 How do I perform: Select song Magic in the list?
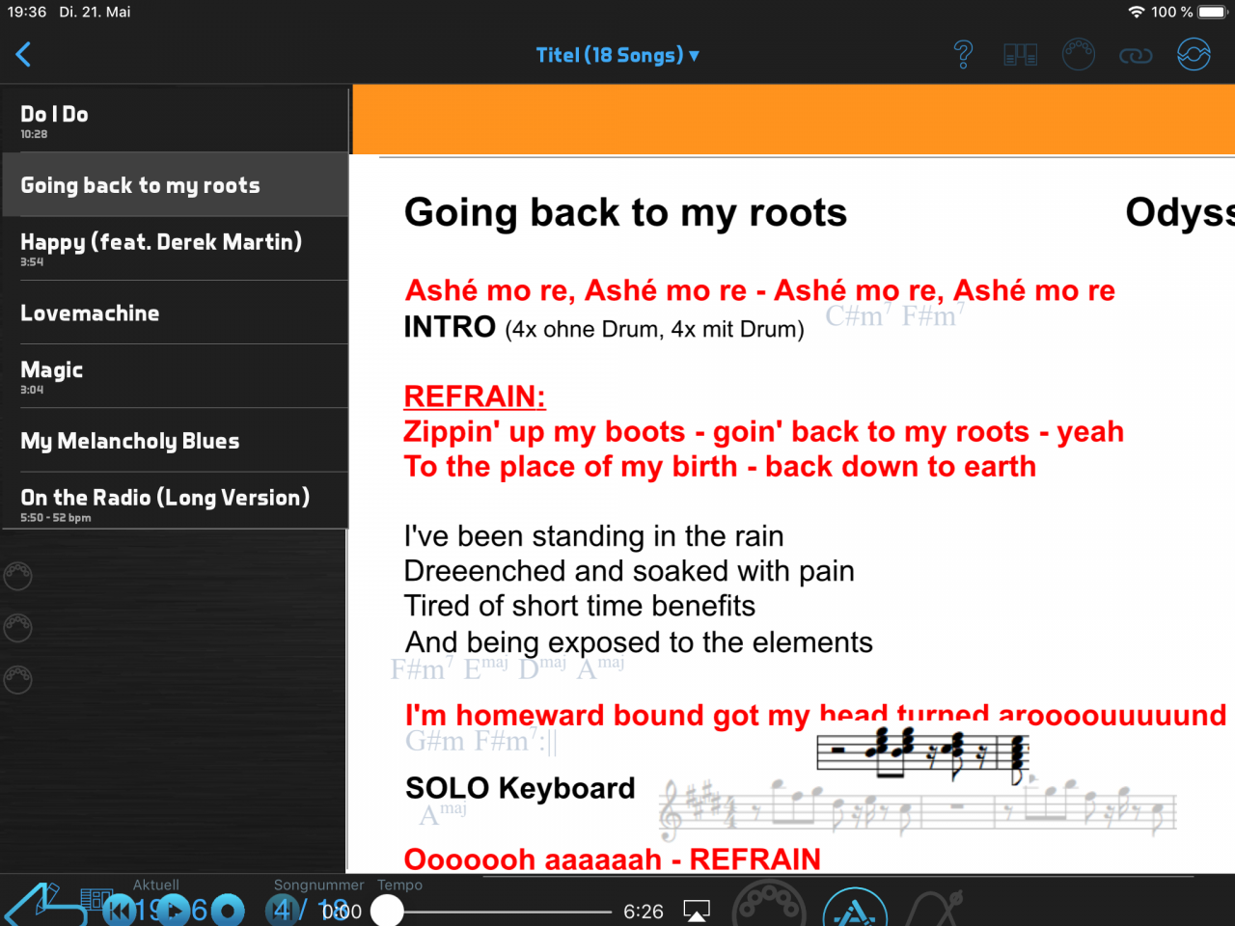point(175,376)
